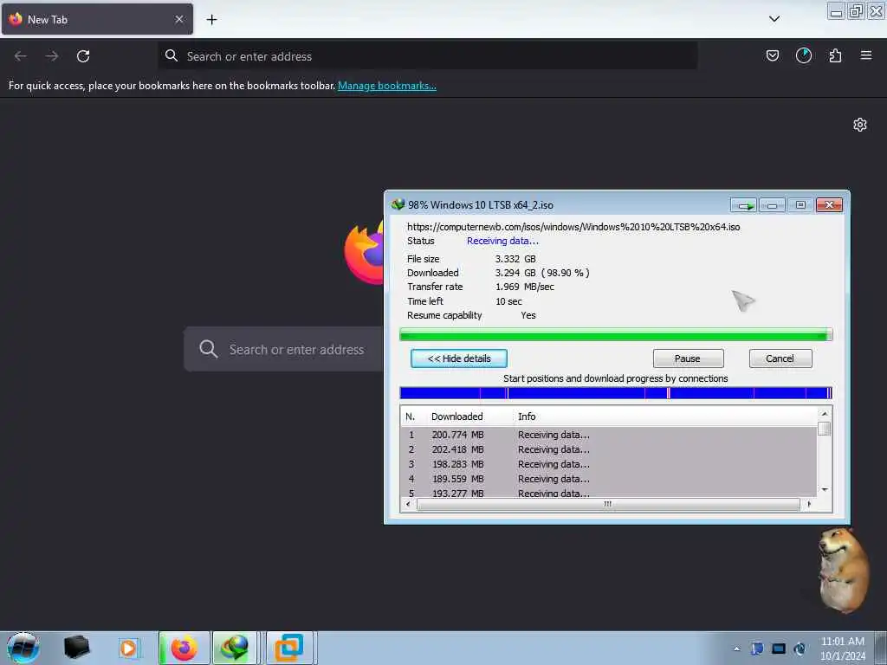Open Save to Pocket icon

click(772, 55)
